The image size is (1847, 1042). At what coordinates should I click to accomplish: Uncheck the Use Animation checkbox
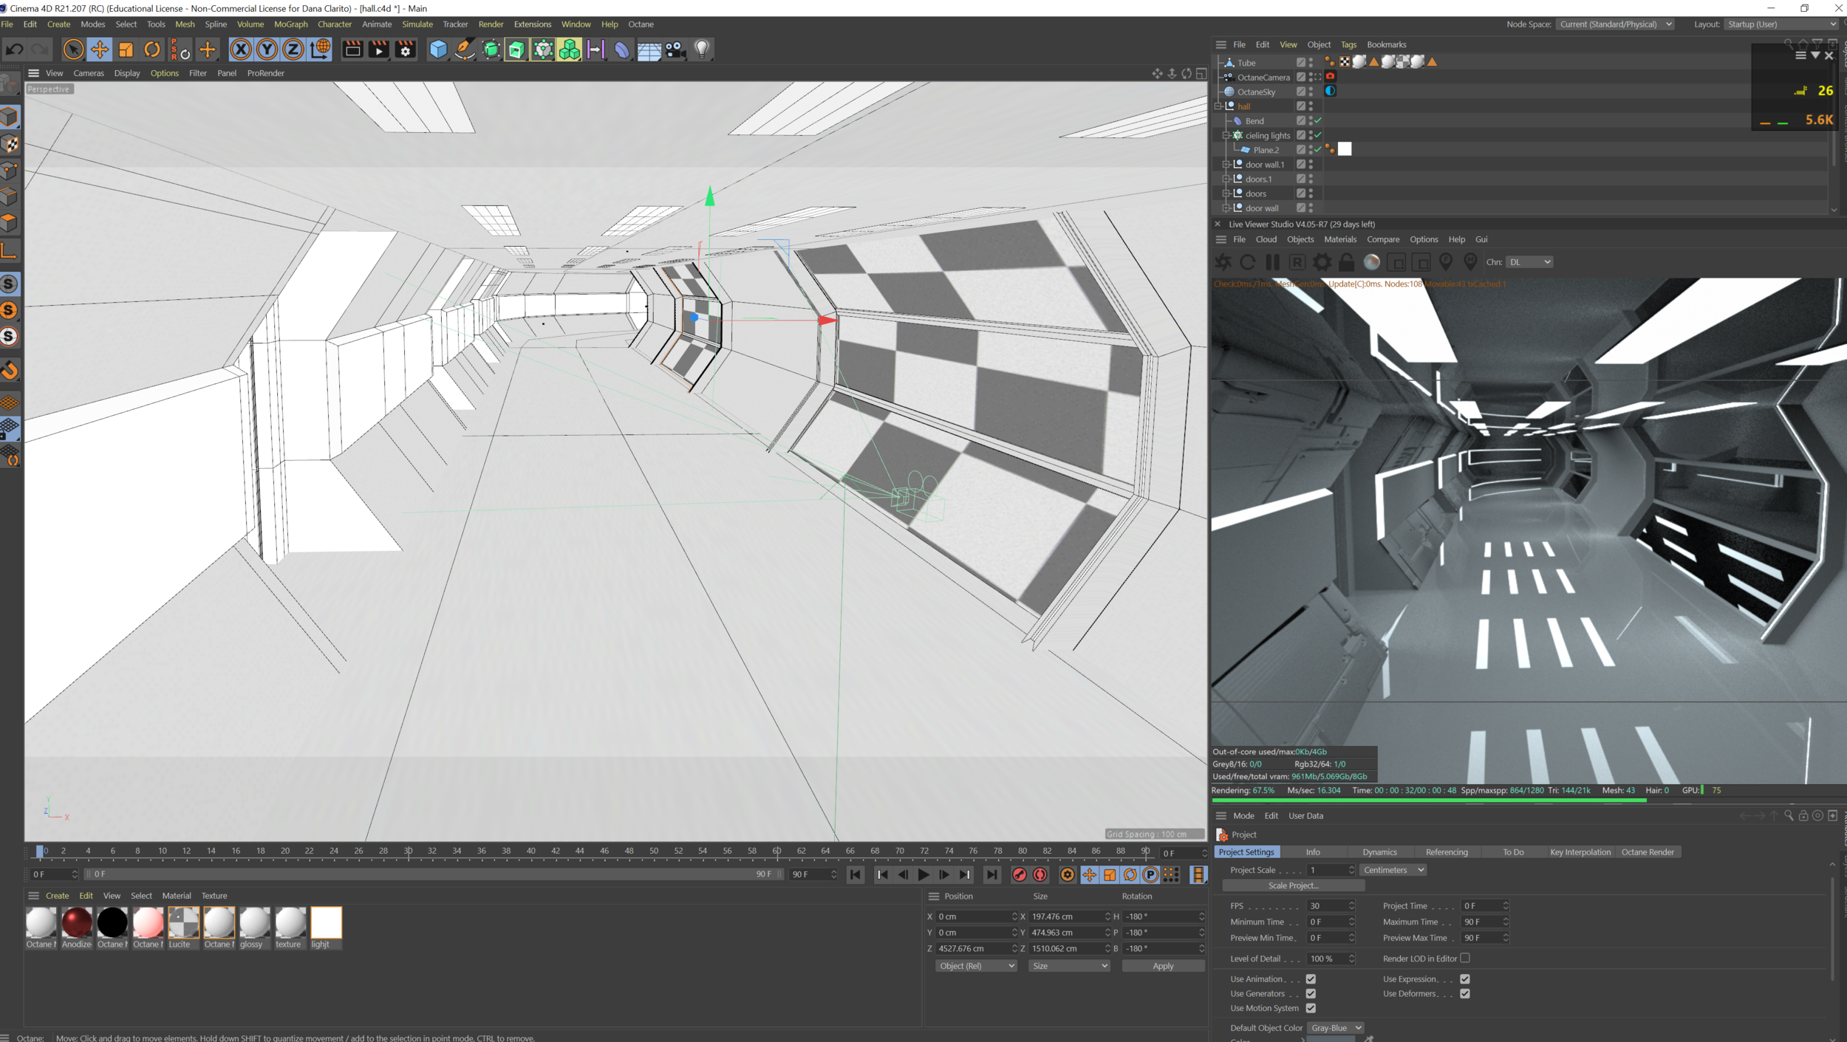click(x=1311, y=978)
